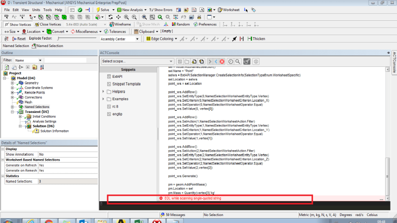Click the ACT Console back arrow icon
Viewport: 397px width, 223px height.
coord(216,61)
